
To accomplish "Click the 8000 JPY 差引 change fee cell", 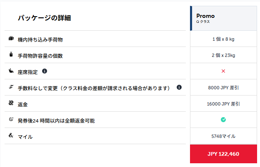I will click(223, 88).
